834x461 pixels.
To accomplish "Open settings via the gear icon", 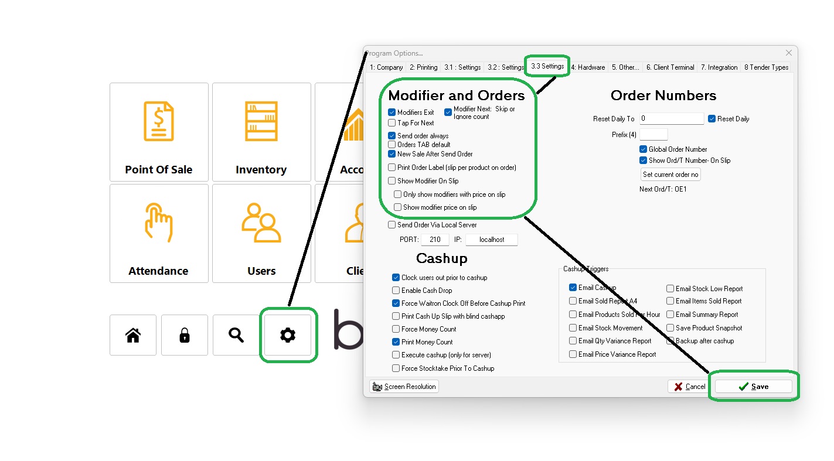I will coord(287,335).
